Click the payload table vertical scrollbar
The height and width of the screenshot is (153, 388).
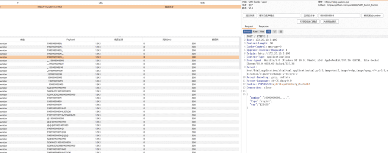click(x=240, y=54)
